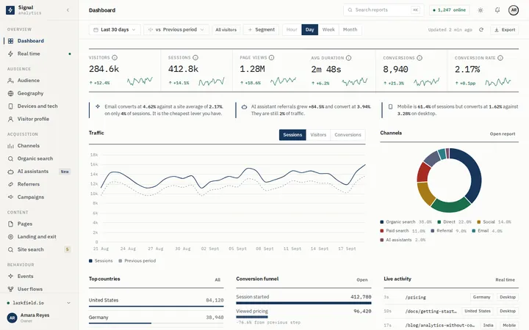
Task: Show info tooltip for Conversion Rate metric
Action: [x=500, y=58]
